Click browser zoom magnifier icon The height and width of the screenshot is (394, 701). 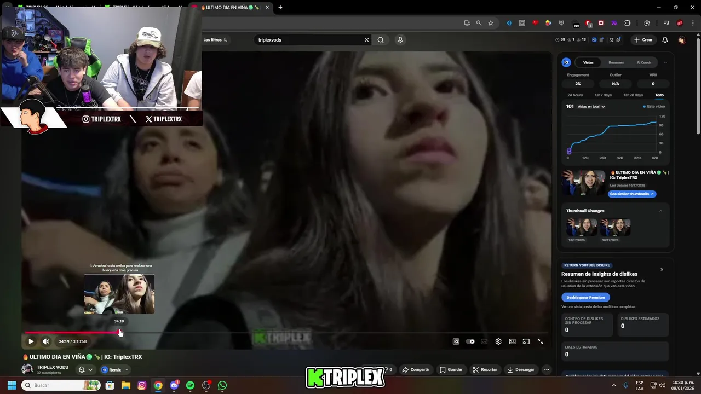(x=479, y=23)
